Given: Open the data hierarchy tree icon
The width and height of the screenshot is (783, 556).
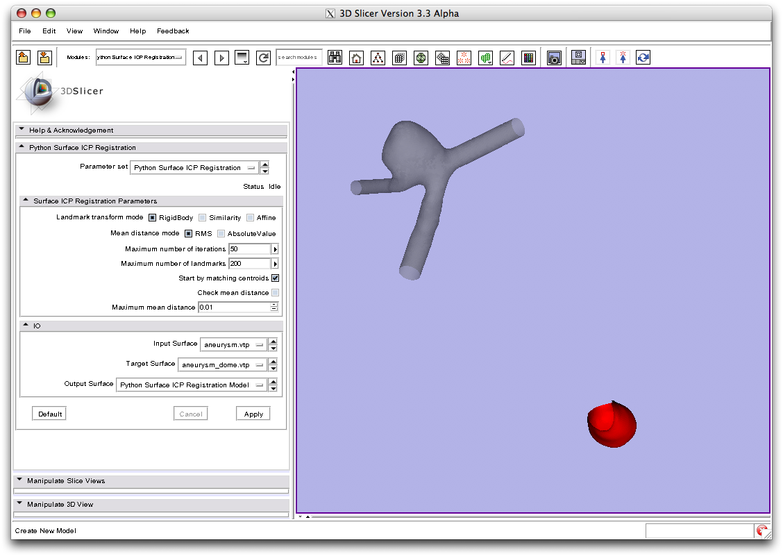Looking at the screenshot, I should (x=378, y=58).
